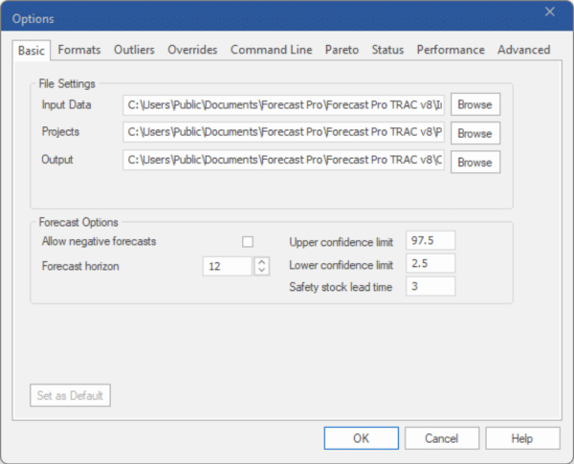
Task: Browse for the Output folder
Action: [x=475, y=162]
